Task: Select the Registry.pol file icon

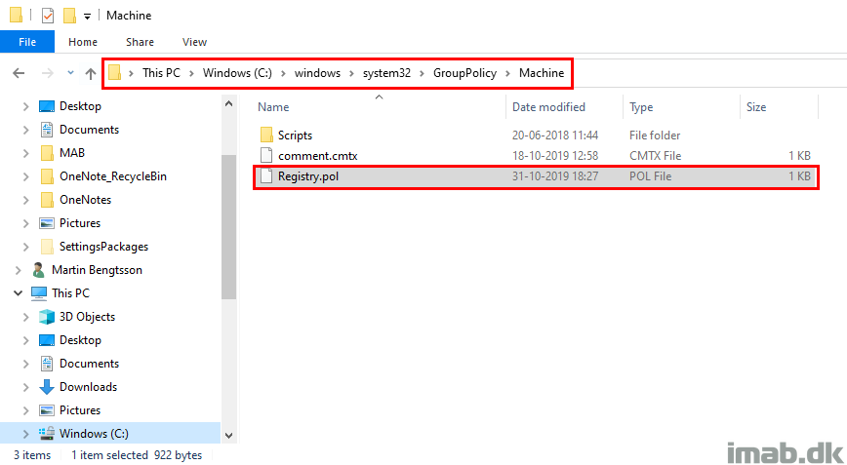Action: 266,175
